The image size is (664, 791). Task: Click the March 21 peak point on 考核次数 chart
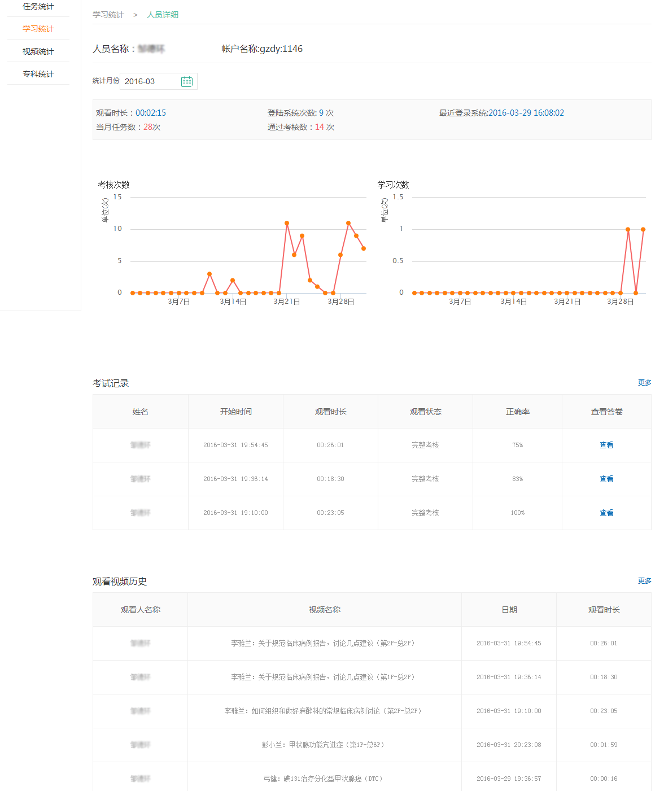(287, 223)
